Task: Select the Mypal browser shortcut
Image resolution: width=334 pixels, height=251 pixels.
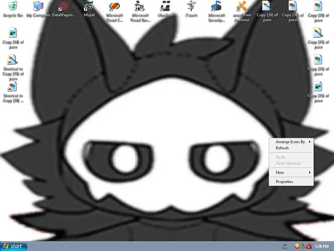Action: 89,9
